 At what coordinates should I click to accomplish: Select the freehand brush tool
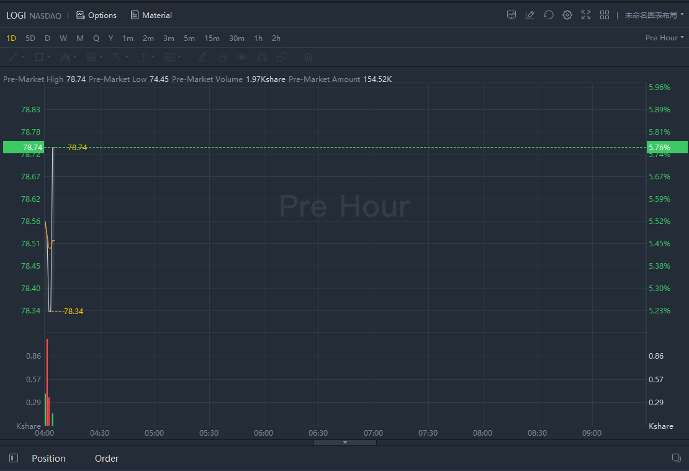pyautogui.click(x=202, y=57)
